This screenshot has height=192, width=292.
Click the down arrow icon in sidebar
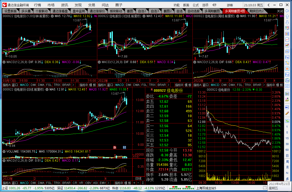click(287, 22)
